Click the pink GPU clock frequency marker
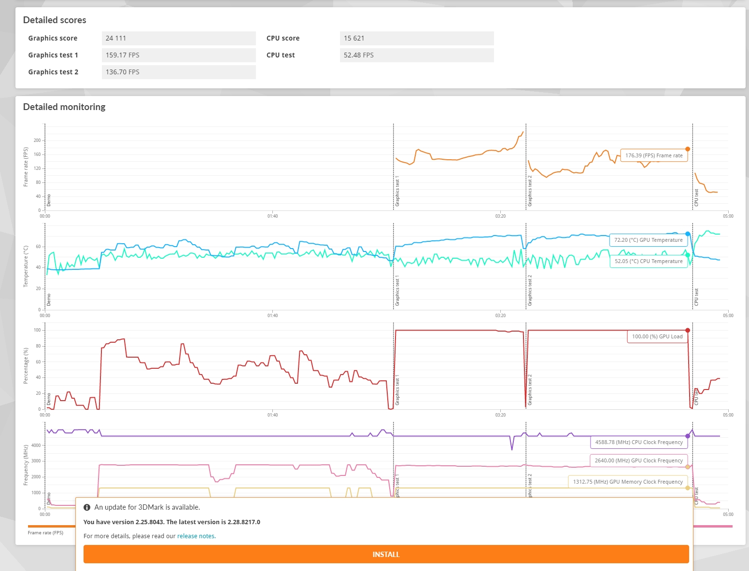The width and height of the screenshot is (749, 571). click(x=688, y=467)
